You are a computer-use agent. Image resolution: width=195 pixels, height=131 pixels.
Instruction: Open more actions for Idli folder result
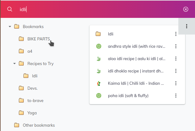coord(176,34)
